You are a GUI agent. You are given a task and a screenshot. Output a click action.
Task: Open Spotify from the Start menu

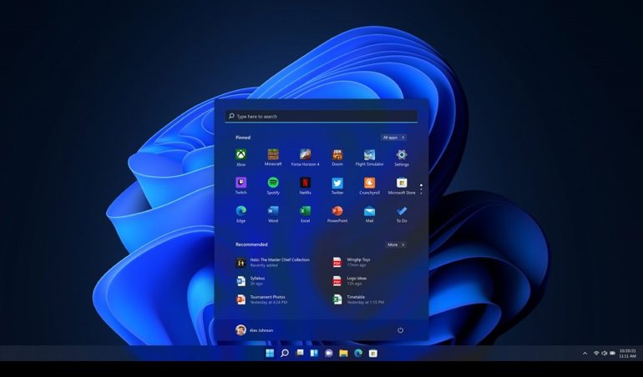point(273,183)
